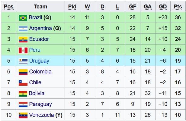Click the Colombia flag icon
Screen dimensions: 186x121
click(23, 72)
